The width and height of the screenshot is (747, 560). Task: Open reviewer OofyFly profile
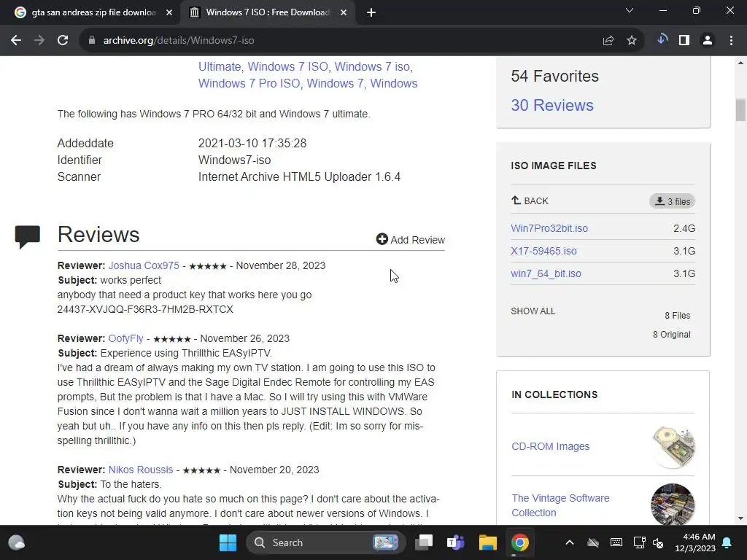125,338
